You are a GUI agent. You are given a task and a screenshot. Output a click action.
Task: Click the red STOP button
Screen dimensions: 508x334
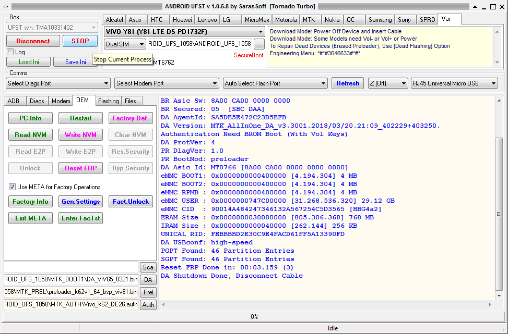click(x=80, y=41)
